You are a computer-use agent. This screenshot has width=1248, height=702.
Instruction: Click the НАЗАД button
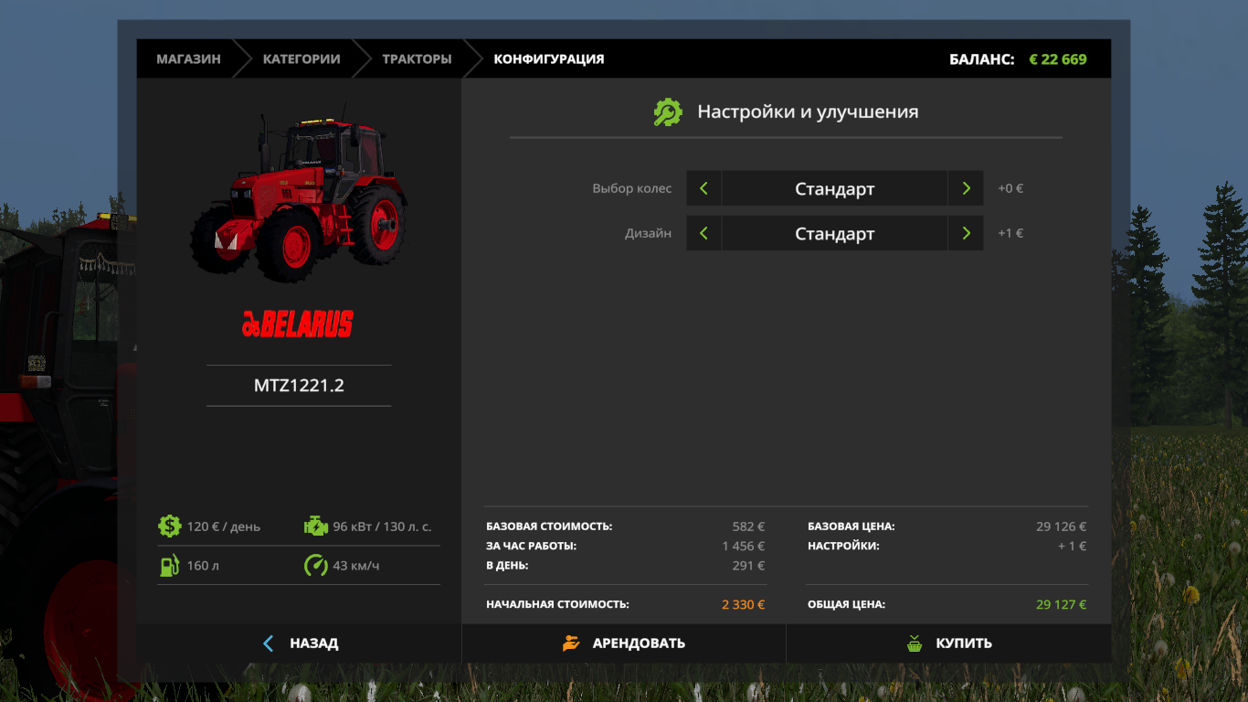(x=299, y=643)
